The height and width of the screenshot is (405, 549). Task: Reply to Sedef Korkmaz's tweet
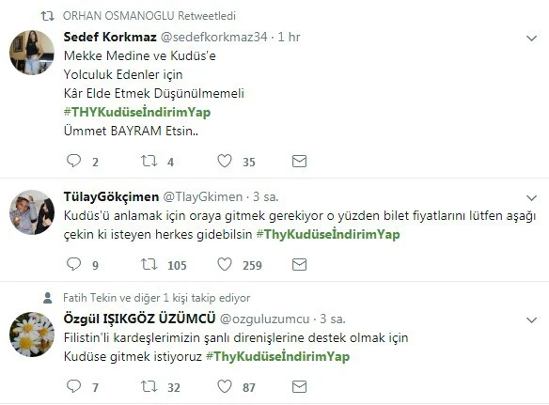[74, 161]
